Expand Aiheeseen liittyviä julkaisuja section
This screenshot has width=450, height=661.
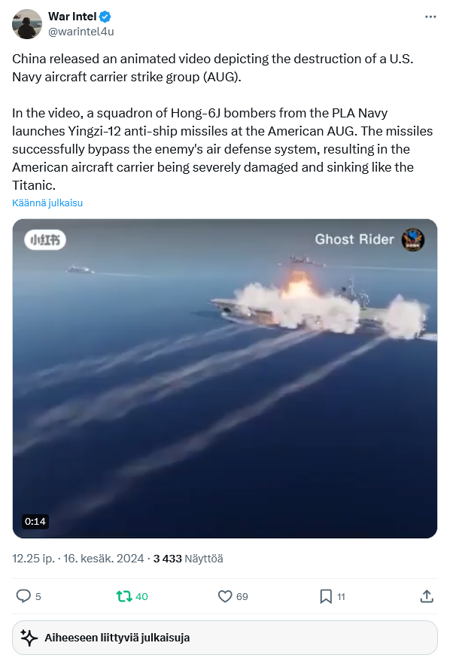tap(225, 638)
